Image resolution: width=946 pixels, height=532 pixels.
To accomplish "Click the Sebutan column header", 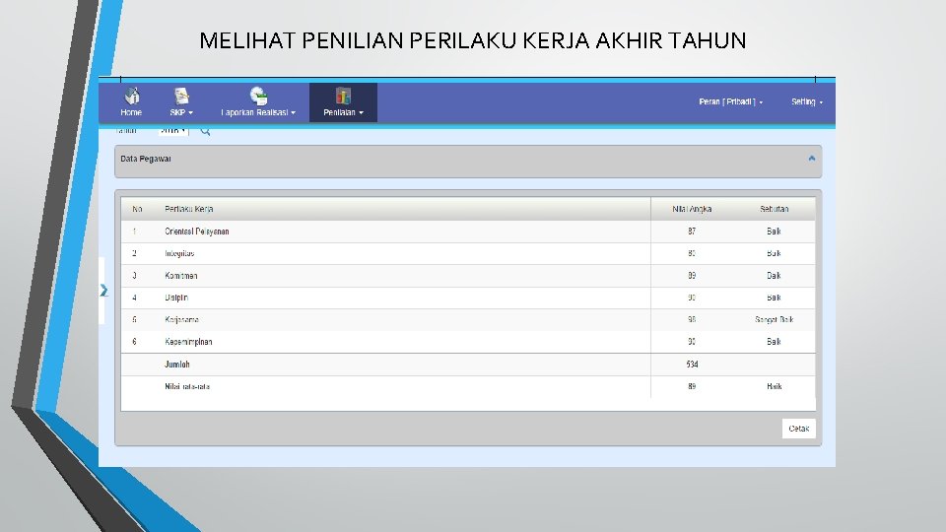I will (x=775, y=209).
